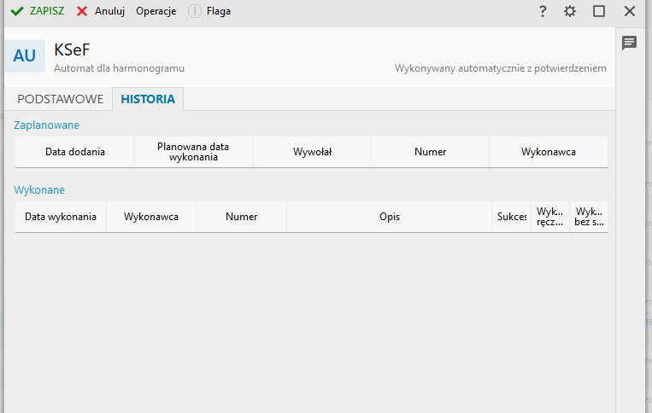Open help with the question mark icon

[543, 11]
